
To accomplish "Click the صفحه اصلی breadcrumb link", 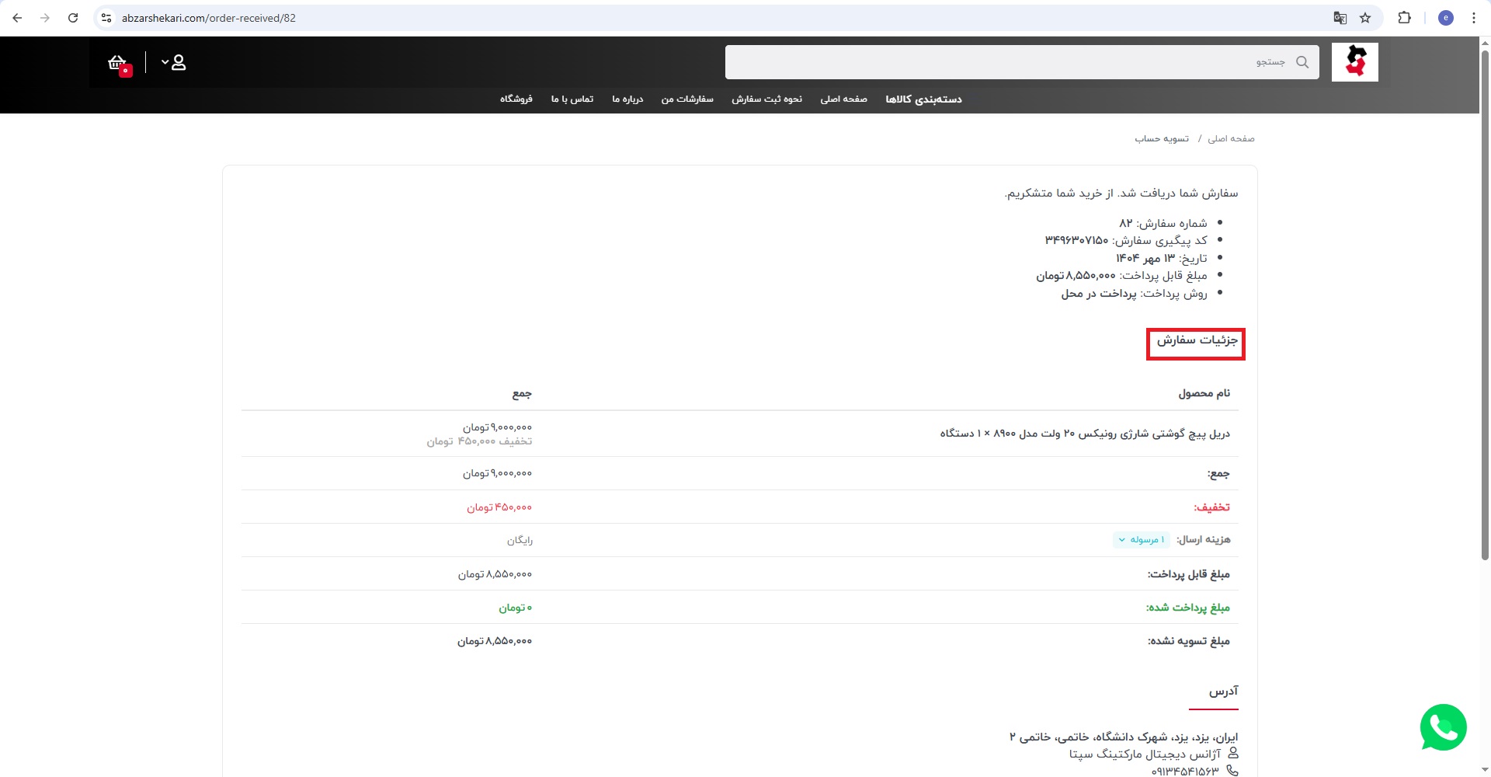I will point(1231,139).
